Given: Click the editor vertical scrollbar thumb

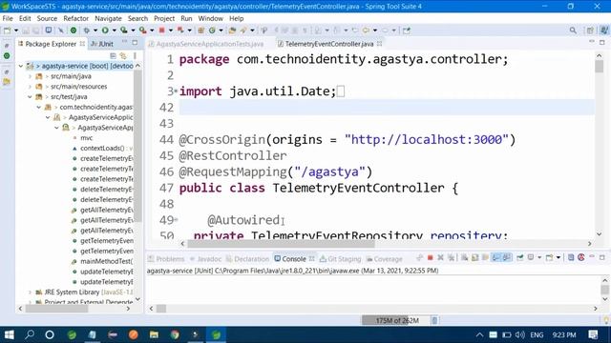Looking at the screenshot, I should tap(599, 67).
